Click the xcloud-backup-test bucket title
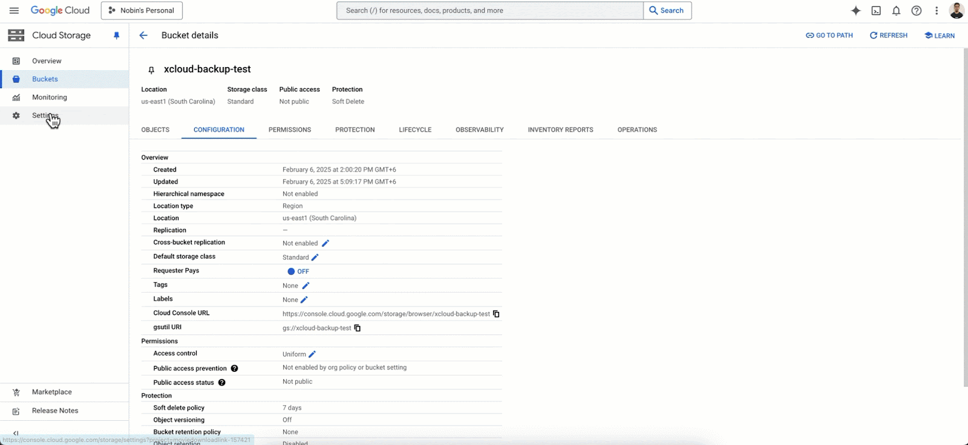Image resolution: width=968 pixels, height=445 pixels. pyautogui.click(x=207, y=69)
